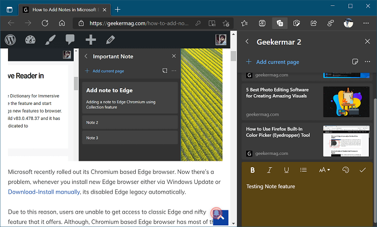Edit post using the pencil icon

(110, 40)
